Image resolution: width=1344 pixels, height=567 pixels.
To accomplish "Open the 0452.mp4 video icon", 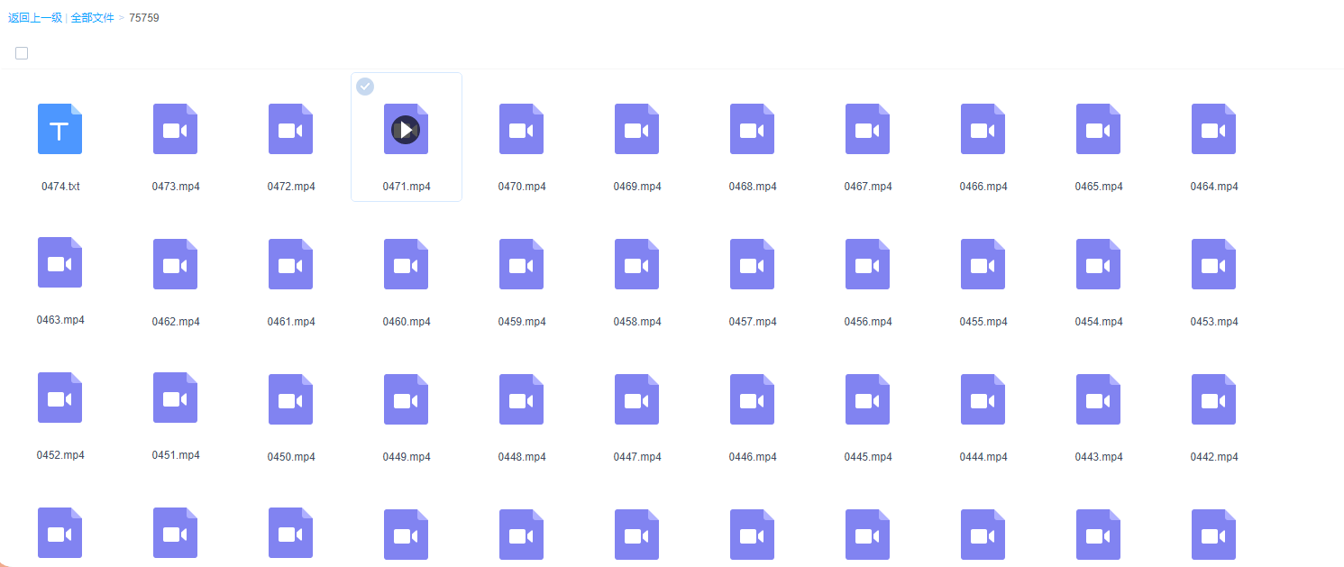I will click(x=59, y=398).
